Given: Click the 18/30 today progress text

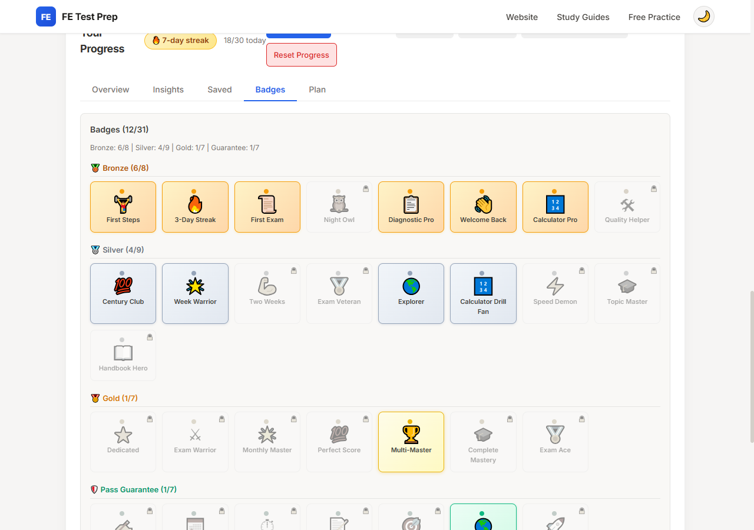Looking at the screenshot, I should [x=244, y=41].
